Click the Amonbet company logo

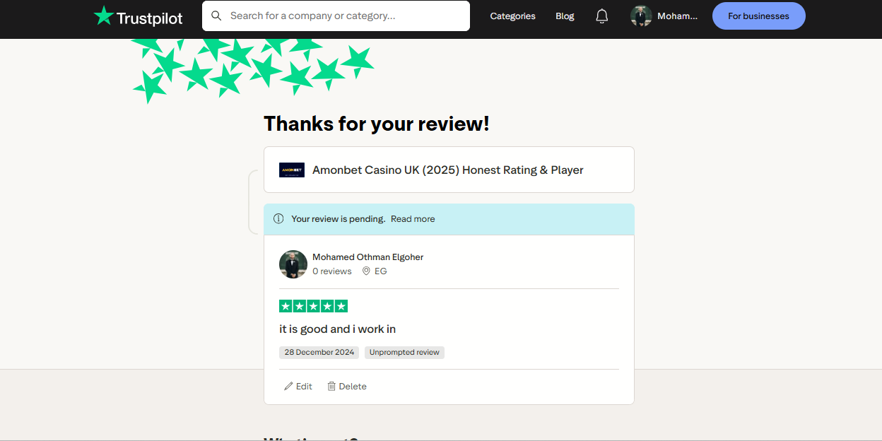tap(292, 170)
